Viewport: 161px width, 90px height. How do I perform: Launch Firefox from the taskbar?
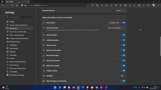tap(74, 87)
